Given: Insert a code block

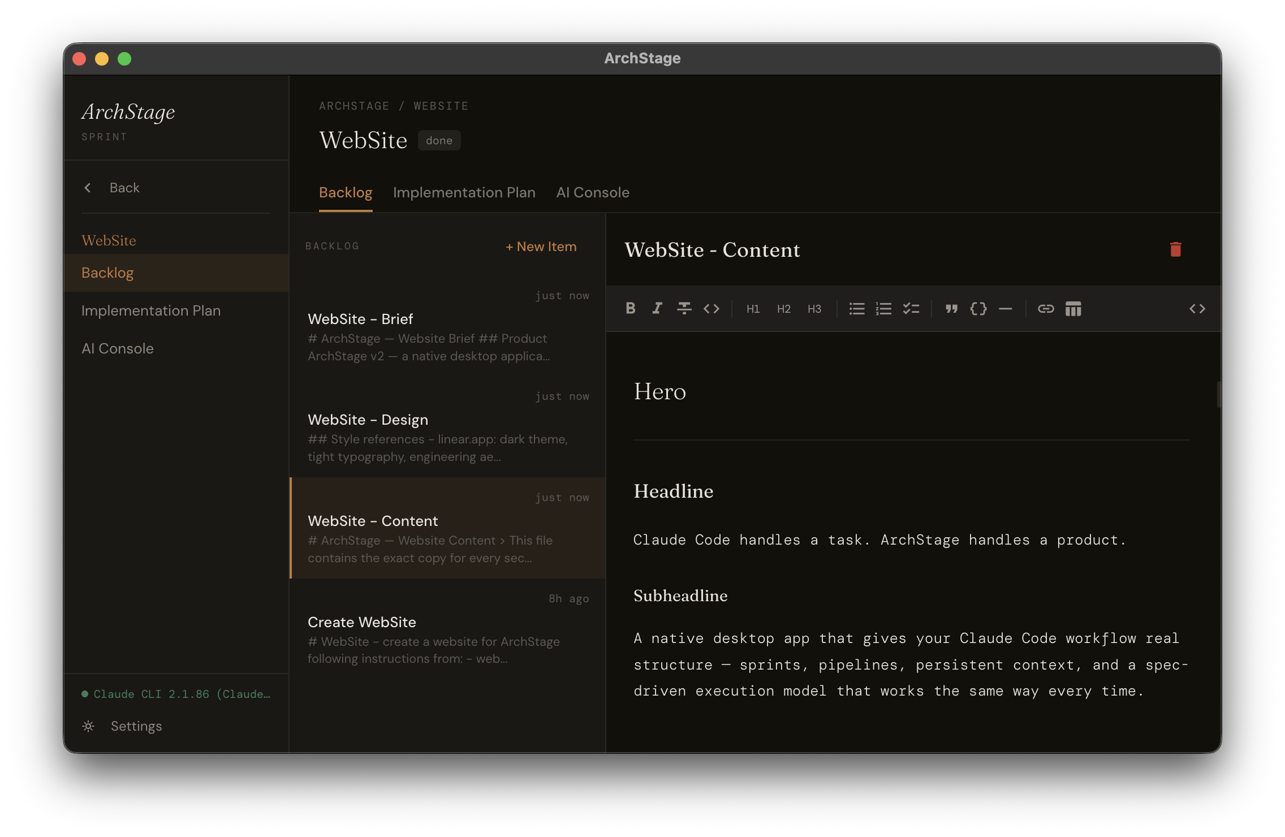Looking at the screenshot, I should coord(978,308).
